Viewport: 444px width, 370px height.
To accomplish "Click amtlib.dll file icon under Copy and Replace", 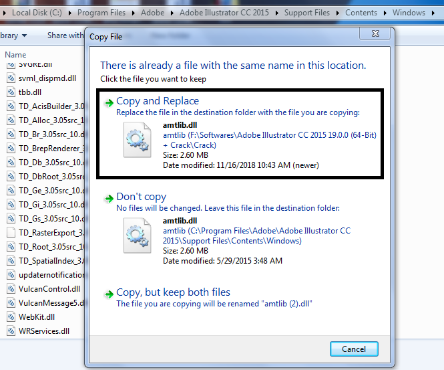I will click(138, 140).
